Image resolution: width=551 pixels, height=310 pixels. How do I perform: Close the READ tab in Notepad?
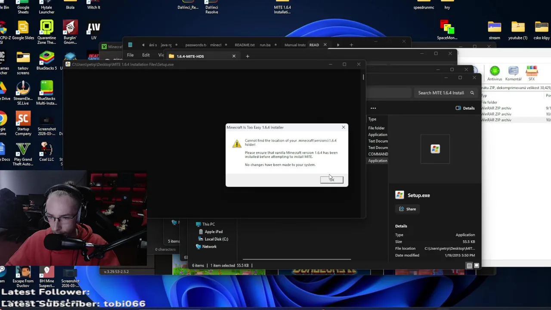pos(325,45)
